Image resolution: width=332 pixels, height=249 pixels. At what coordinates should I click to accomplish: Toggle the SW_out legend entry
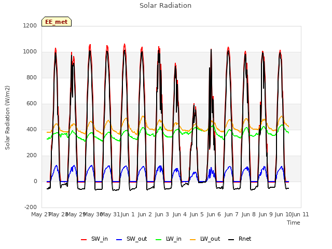(131, 239)
